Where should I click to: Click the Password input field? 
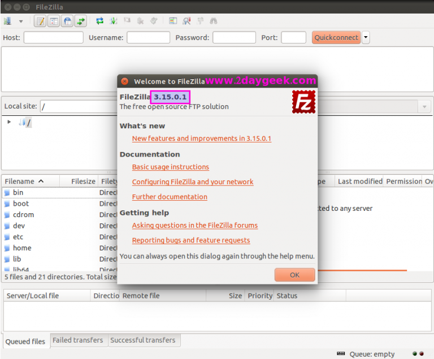pos(234,37)
